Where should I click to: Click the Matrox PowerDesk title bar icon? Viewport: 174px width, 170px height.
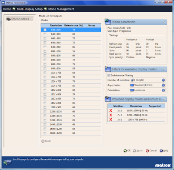click(x=3, y=3)
